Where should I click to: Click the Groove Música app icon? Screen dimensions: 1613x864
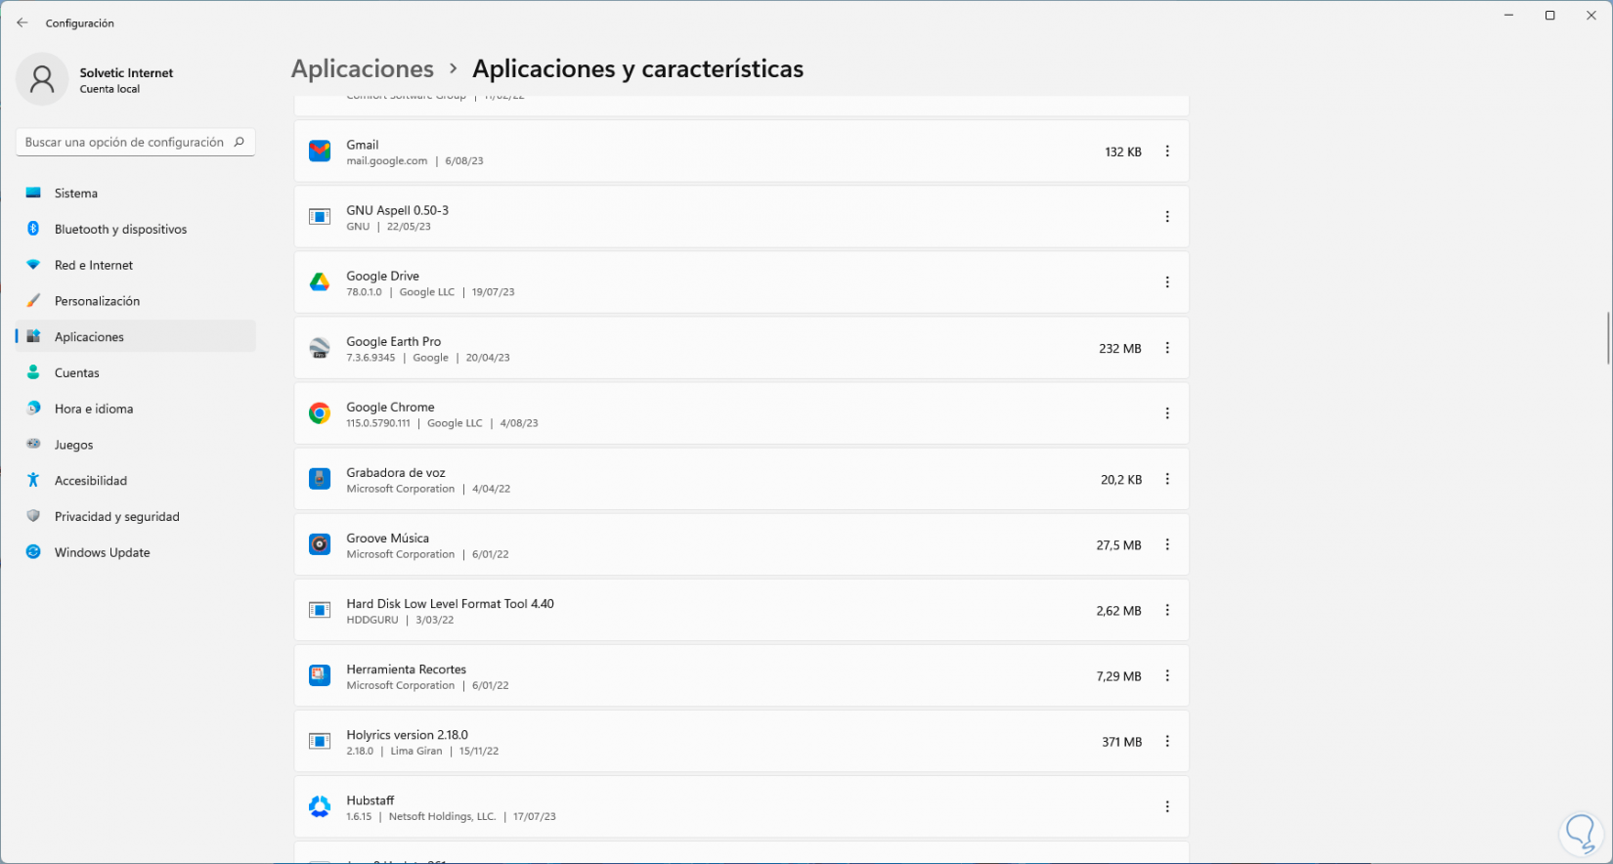[x=320, y=544]
